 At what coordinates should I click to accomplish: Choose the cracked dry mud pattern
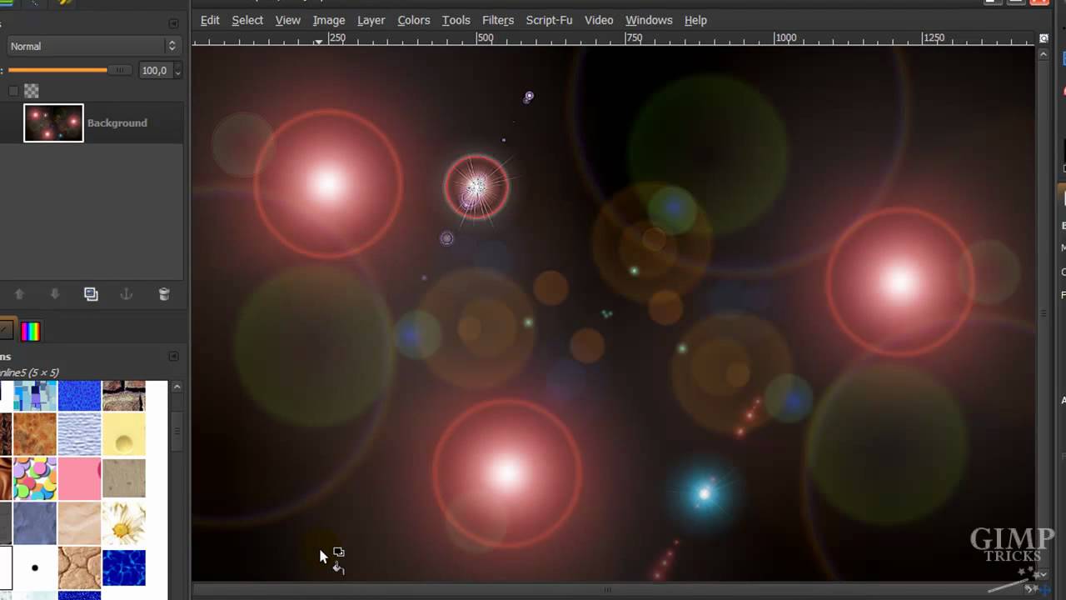(x=80, y=568)
